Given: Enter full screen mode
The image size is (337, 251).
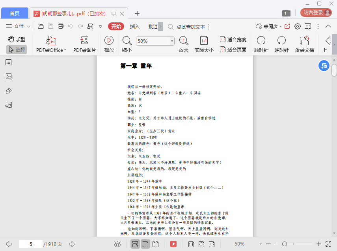Looking at the screenshot, I should click(x=328, y=244).
